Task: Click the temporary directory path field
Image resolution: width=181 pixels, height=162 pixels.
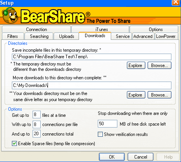Action: 92,57
